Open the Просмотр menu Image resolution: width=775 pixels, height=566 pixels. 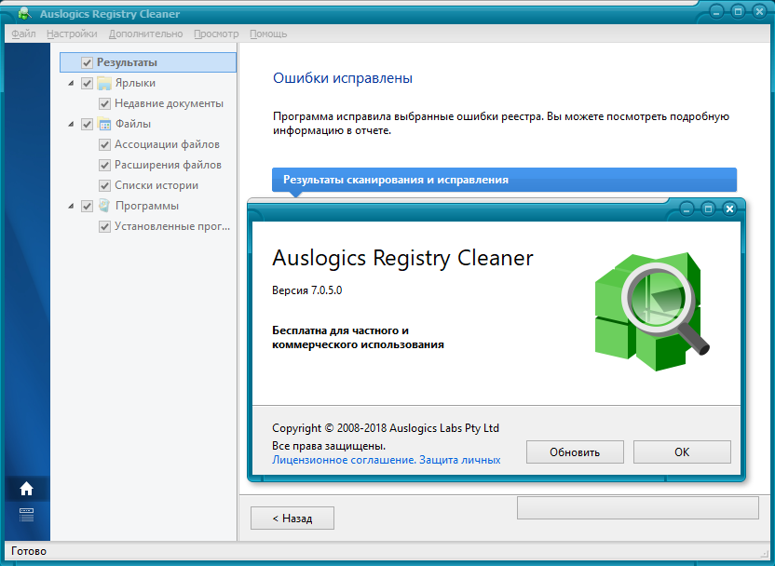pos(216,34)
